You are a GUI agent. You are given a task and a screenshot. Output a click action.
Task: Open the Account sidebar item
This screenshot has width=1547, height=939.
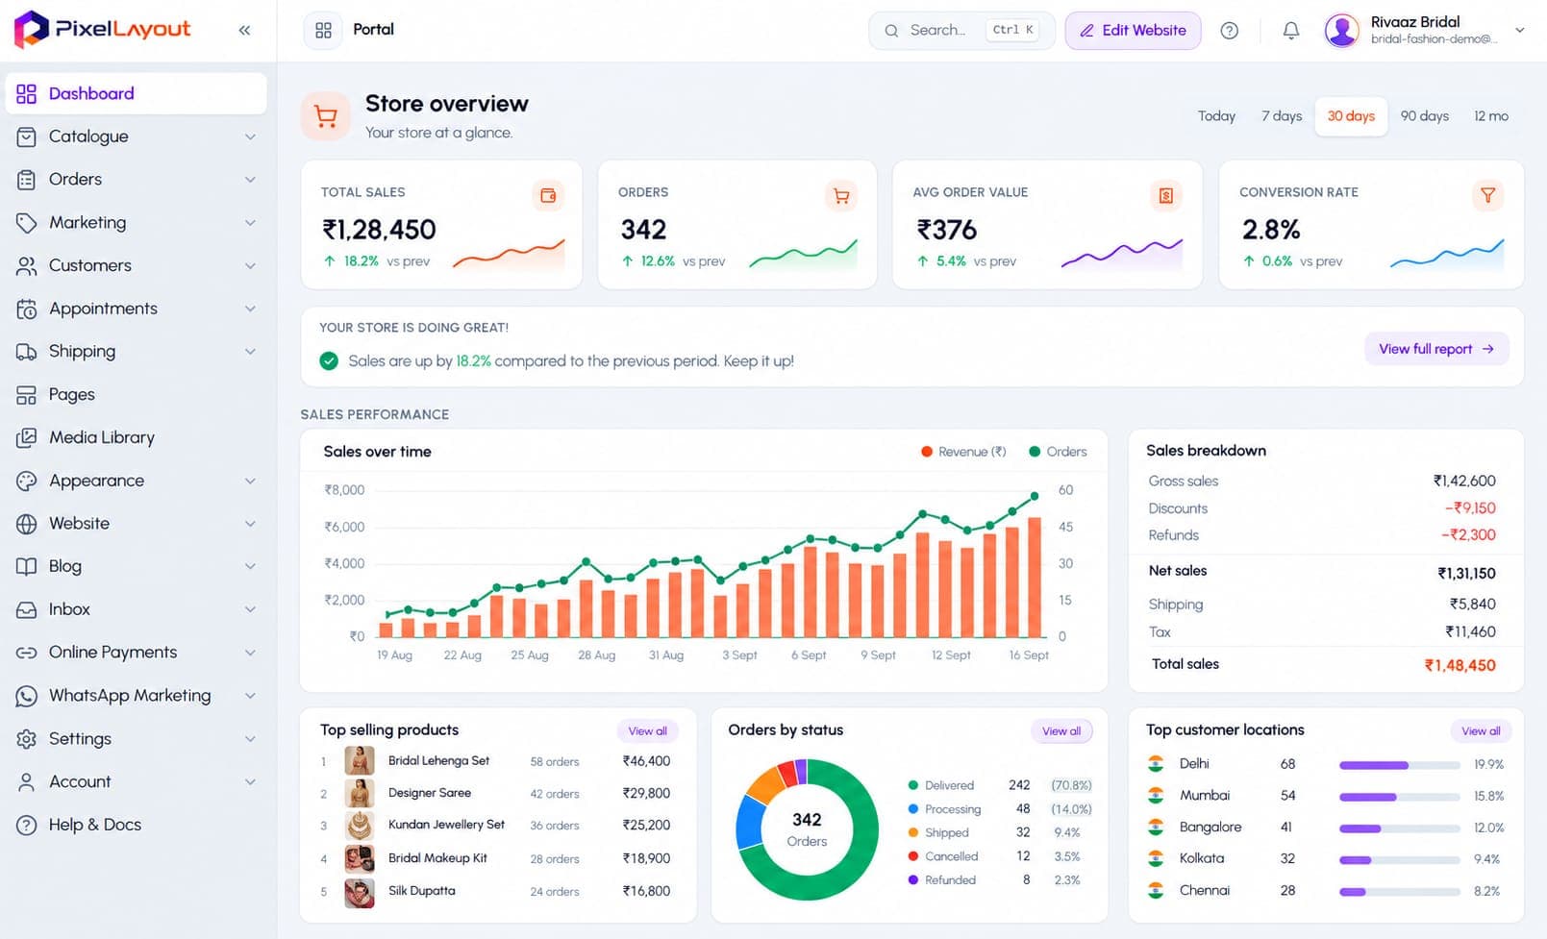pos(136,781)
